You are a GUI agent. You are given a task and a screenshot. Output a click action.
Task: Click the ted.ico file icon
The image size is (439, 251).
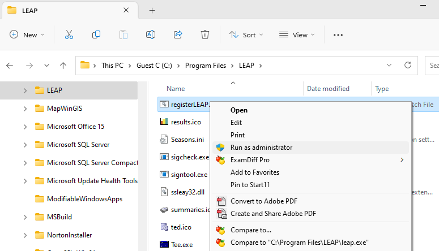tap(164, 227)
